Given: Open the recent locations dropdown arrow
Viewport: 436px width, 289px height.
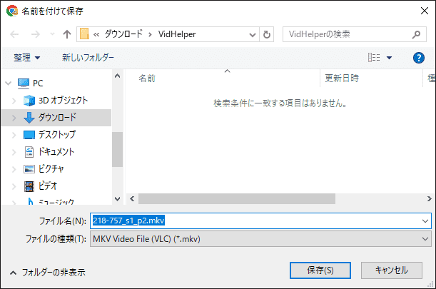Looking at the screenshot, I should coord(52,34).
